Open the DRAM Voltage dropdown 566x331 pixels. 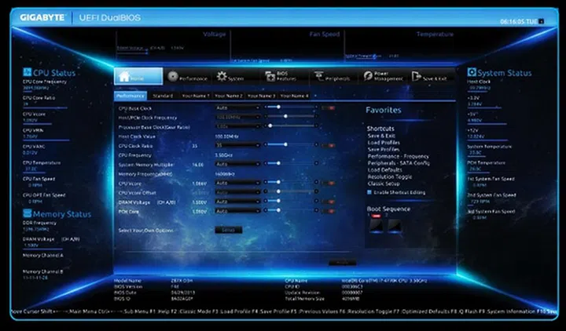point(237,202)
